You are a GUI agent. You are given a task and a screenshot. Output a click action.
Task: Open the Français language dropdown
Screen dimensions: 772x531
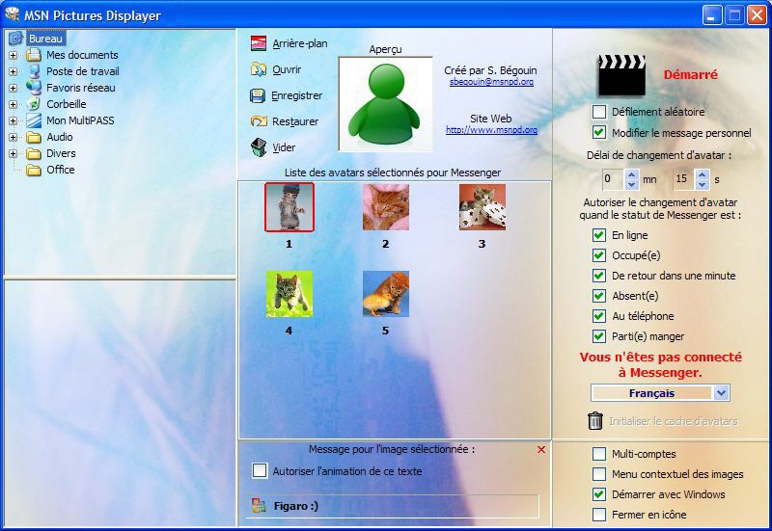tap(721, 393)
